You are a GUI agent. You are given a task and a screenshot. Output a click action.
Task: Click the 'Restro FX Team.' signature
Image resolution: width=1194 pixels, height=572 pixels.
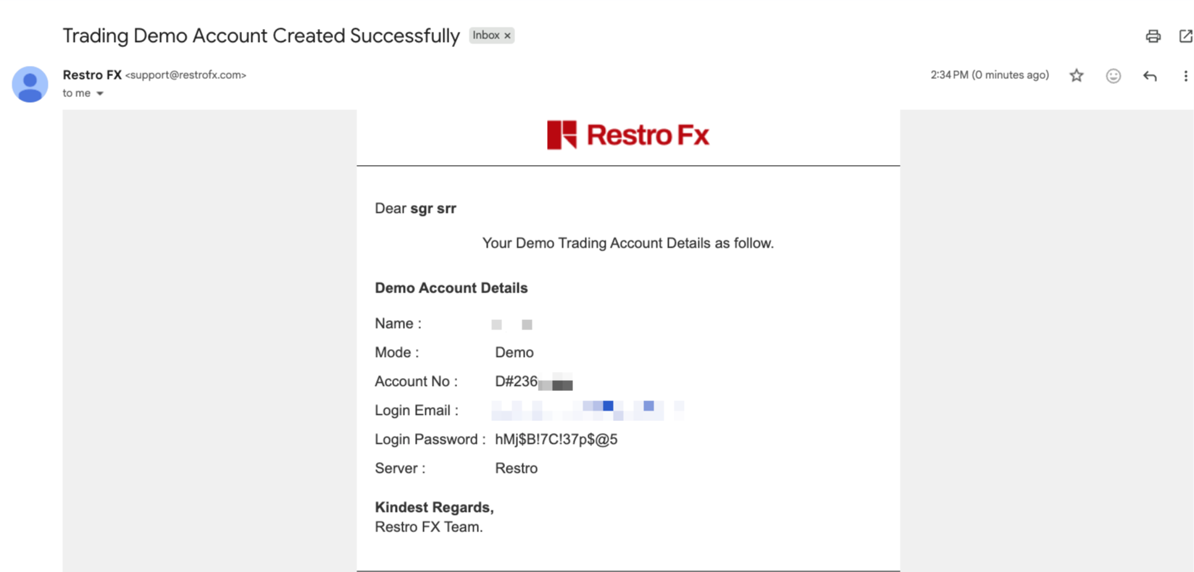coord(428,527)
